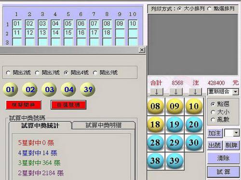
Task: Switch selection mode to 亂數
Action: coord(220,120)
